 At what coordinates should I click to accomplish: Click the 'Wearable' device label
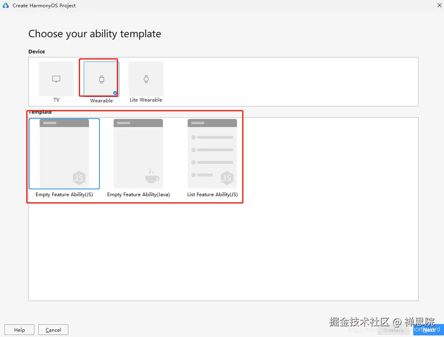101,100
